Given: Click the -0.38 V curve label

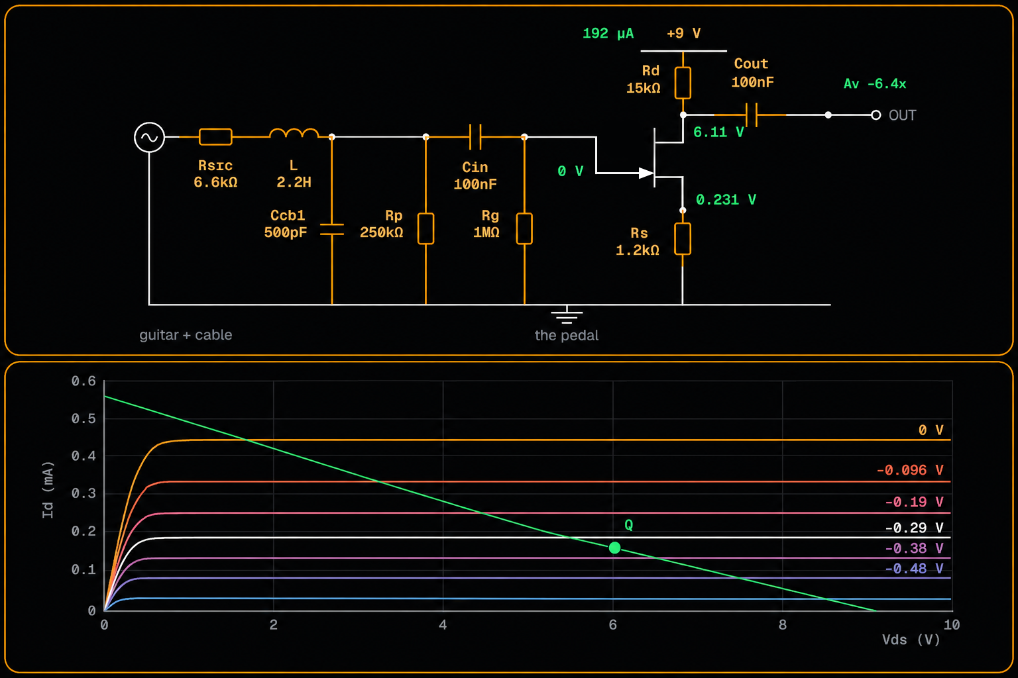Looking at the screenshot, I should (914, 549).
